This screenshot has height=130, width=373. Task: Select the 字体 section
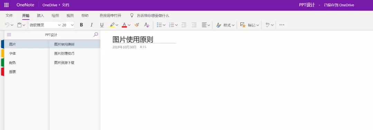tap(27, 53)
